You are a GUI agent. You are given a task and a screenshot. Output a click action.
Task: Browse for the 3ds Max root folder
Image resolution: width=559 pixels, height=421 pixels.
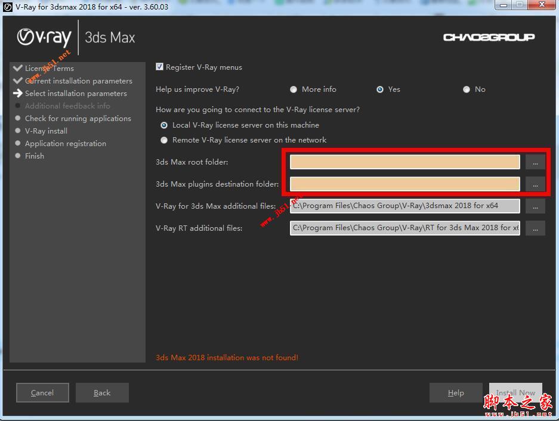535,162
